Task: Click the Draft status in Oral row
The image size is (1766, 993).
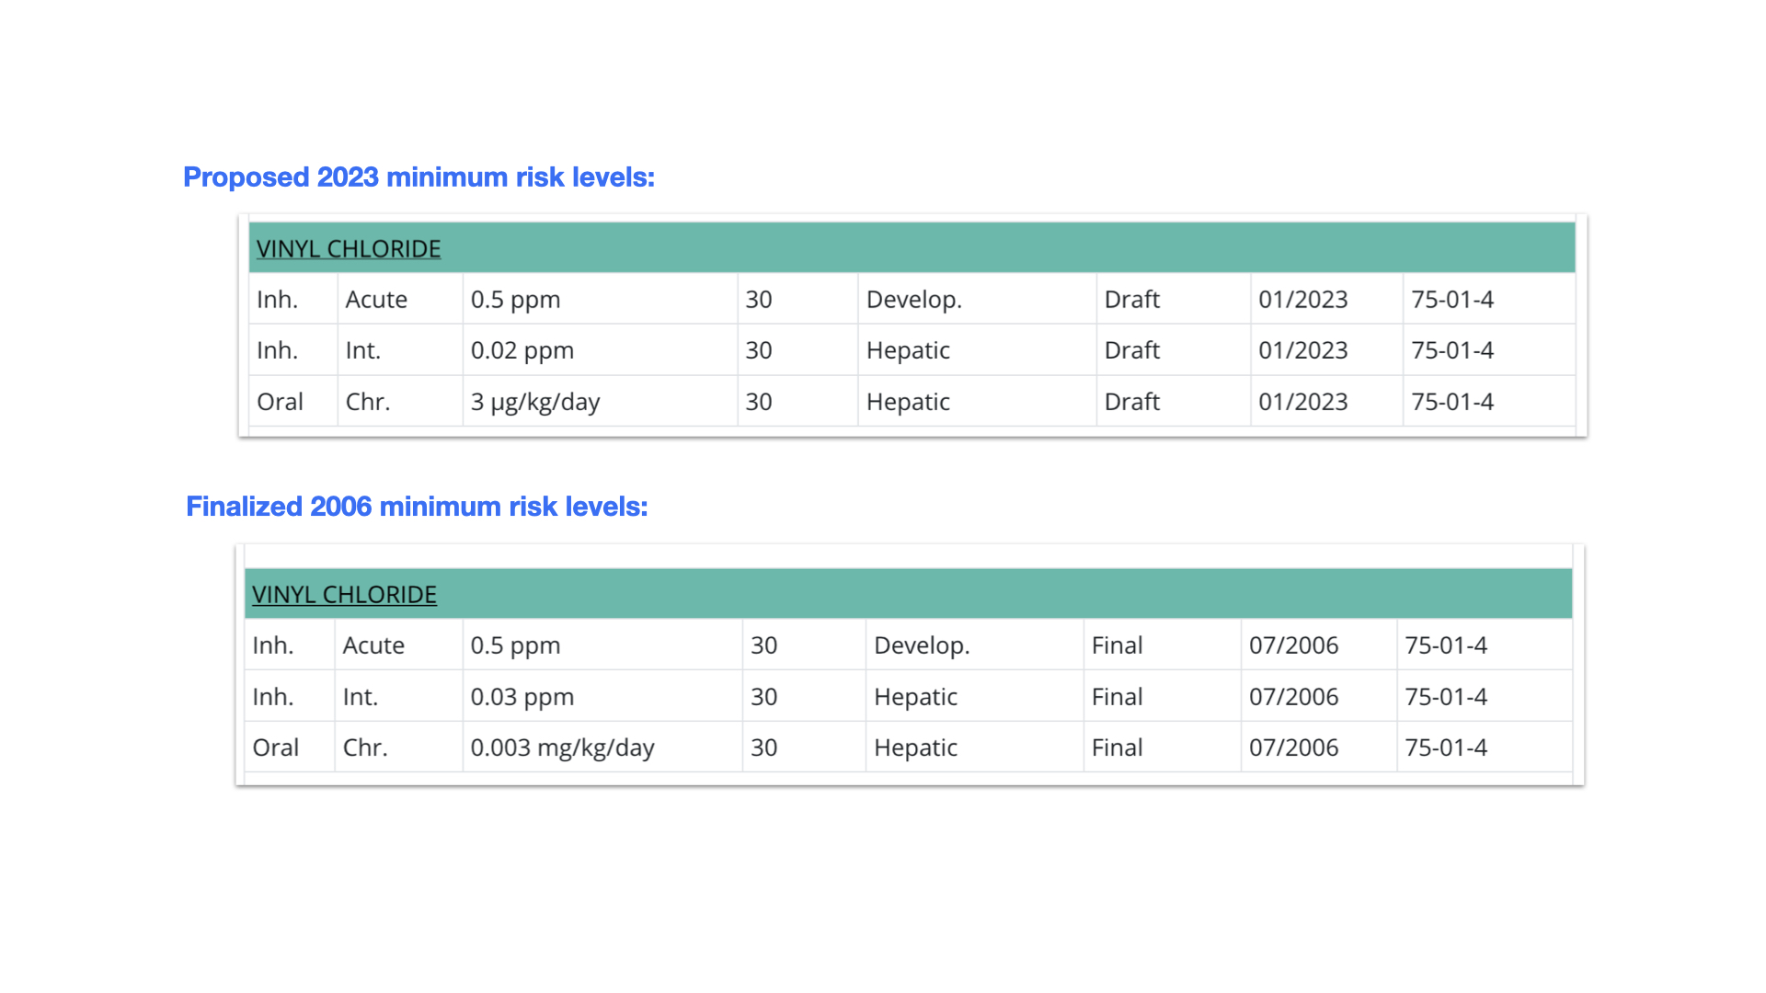Action: tap(1131, 402)
